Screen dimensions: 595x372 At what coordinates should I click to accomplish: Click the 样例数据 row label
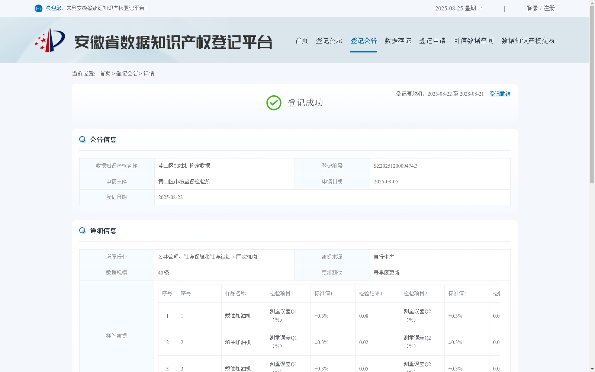click(x=116, y=336)
